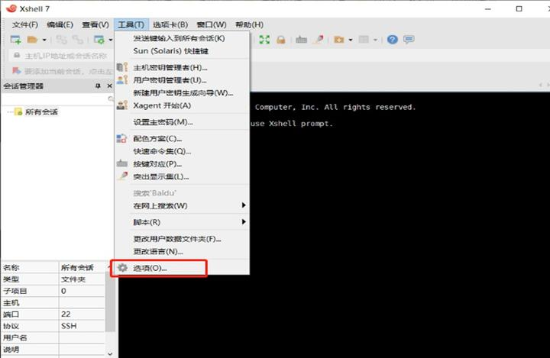Start Xagent 开始(A) entry

click(182, 105)
